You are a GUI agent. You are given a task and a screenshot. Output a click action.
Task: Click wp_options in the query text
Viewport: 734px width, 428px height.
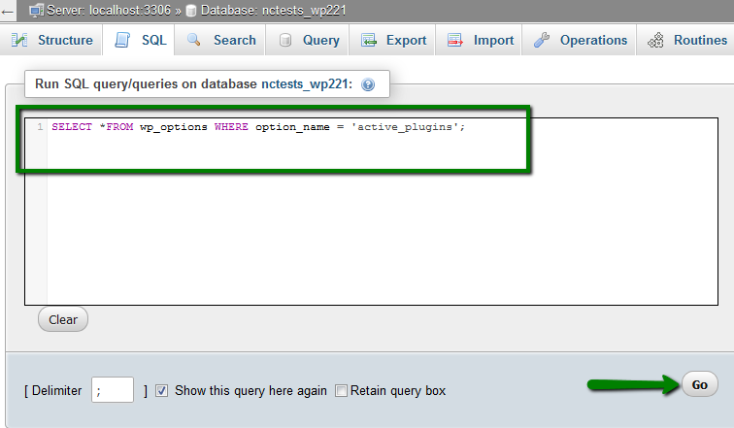173,127
